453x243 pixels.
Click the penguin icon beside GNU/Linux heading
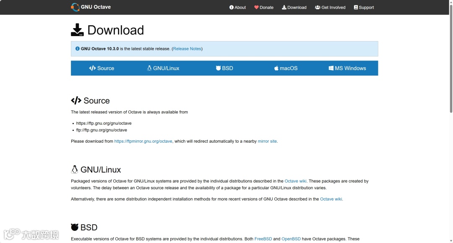point(75,169)
